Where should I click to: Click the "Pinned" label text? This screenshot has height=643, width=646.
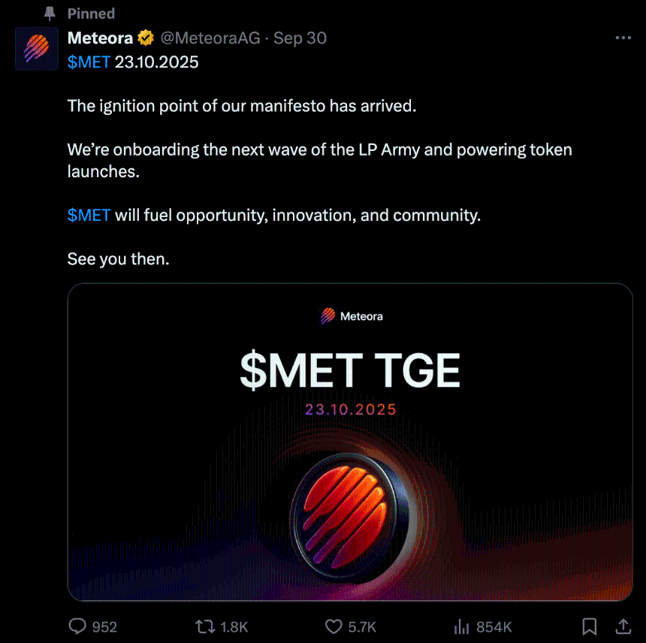click(x=91, y=14)
